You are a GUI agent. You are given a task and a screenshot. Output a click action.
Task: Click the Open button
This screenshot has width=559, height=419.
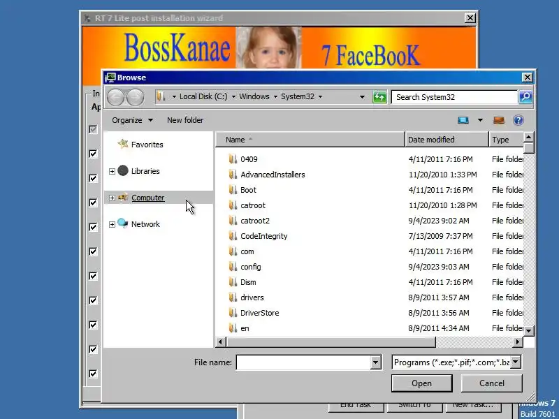pyautogui.click(x=422, y=383)
